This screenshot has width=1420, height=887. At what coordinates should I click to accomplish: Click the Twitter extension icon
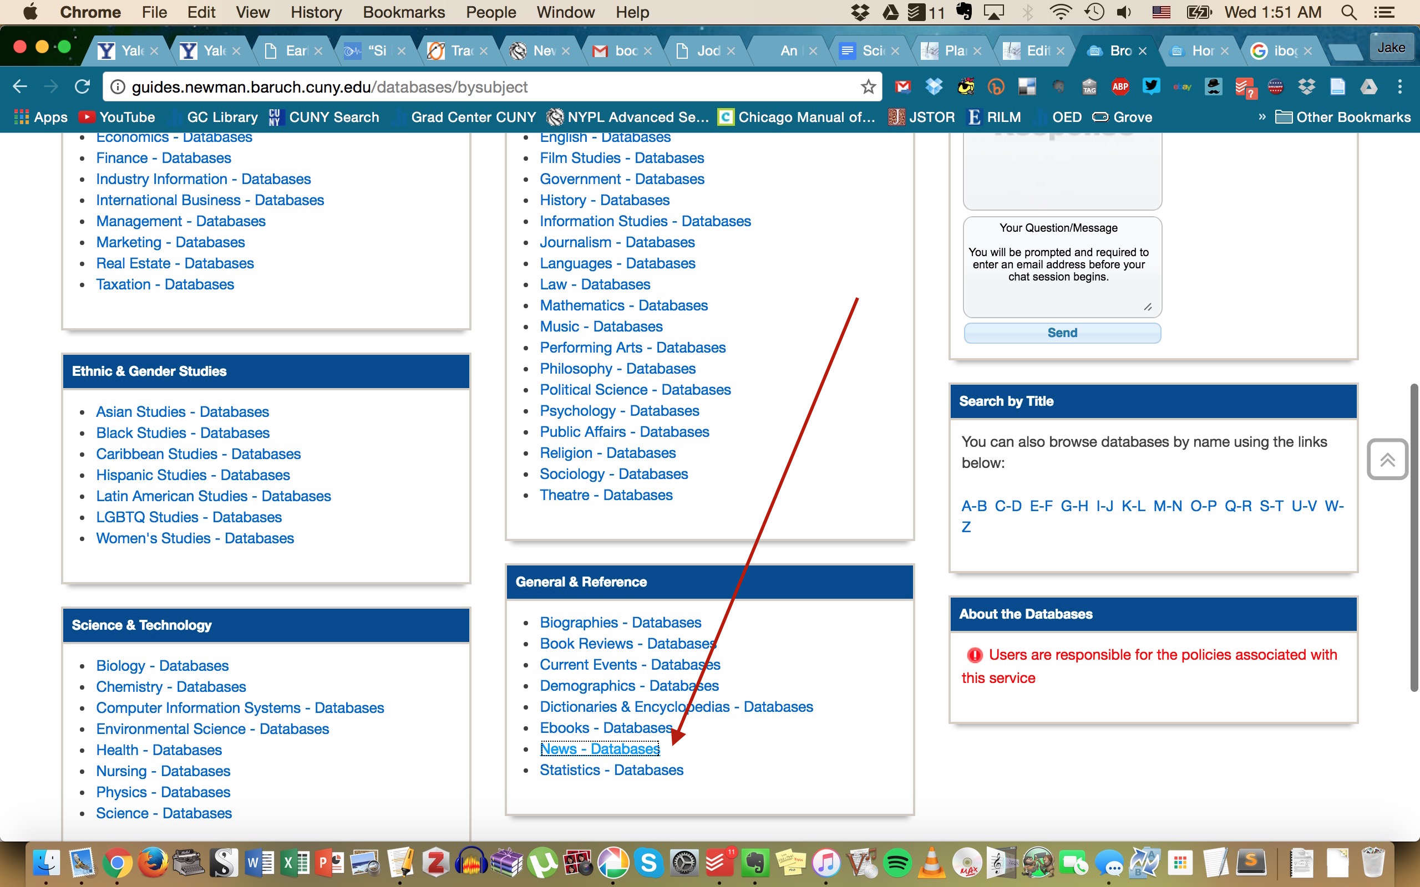(x=1152, y=87)
